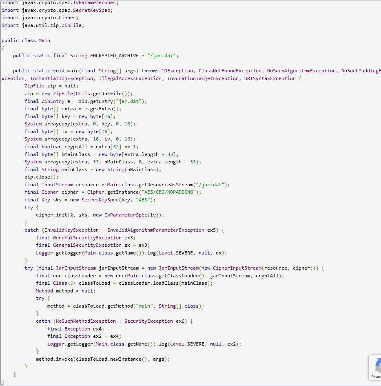Click the zip.close(); line

click(42, 177)
